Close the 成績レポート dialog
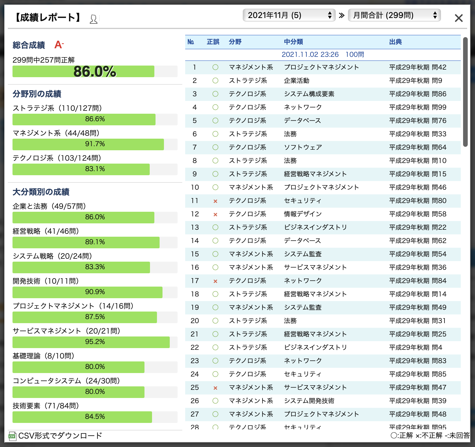This screenshot has height=447, width=475. pyautogui.click(x=459, y=18)
